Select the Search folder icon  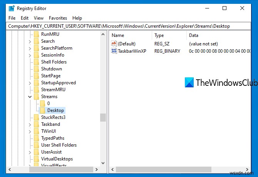36,41
